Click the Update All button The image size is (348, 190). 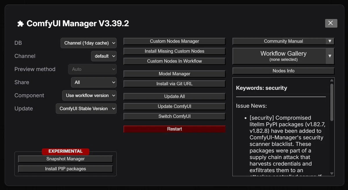pyautogui.click(x=175, y=96)
